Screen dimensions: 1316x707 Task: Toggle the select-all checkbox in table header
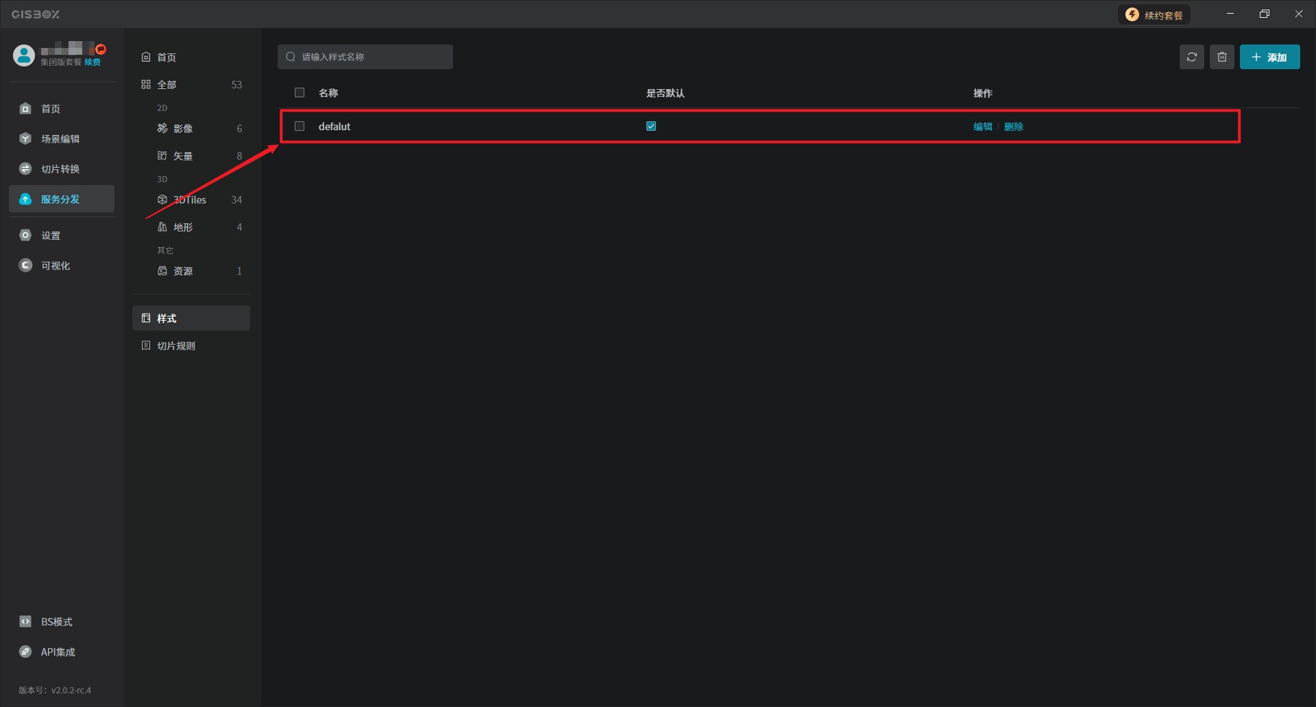point(300,92)
